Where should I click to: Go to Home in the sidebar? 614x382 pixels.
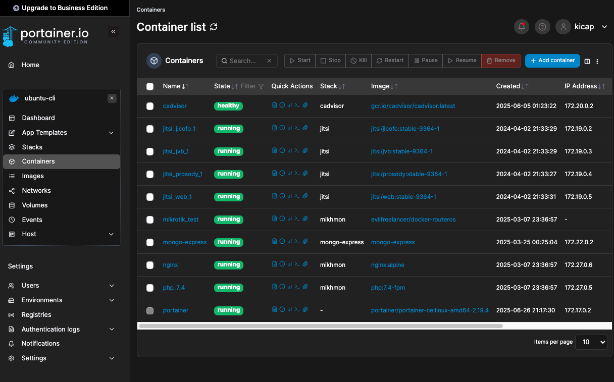pos(30,65)
